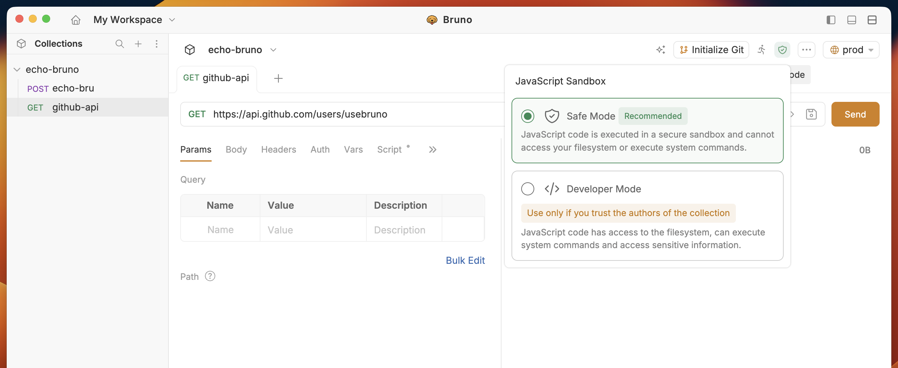The image size is (898, 368).
Task: Click the Safe Mode shield icon
Action: [x=552, y=116]
